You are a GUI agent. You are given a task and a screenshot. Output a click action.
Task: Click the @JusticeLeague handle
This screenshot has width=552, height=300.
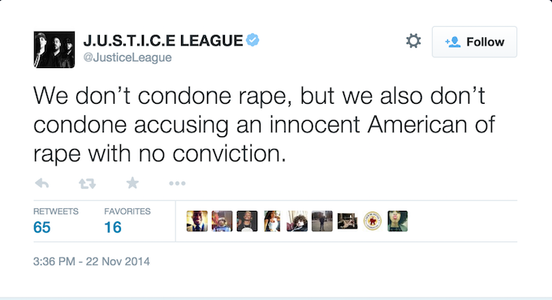tap(127, 58)
